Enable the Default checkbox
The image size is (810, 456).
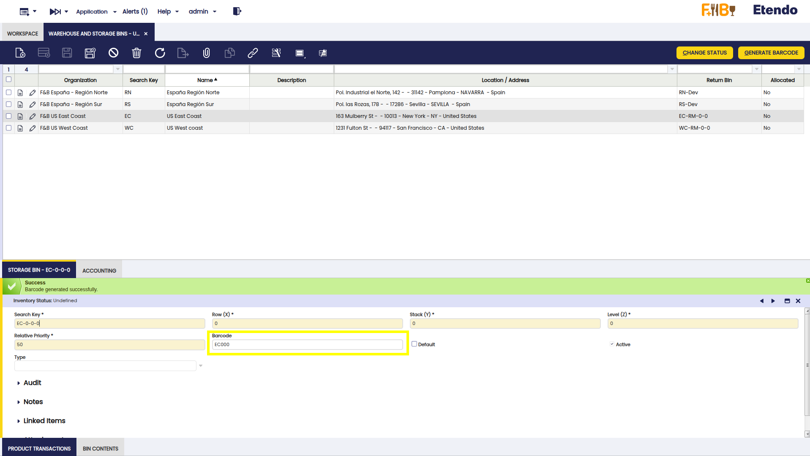click(x=414, y=344)
